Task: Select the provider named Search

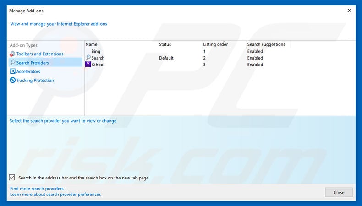Action: point(98,58)
